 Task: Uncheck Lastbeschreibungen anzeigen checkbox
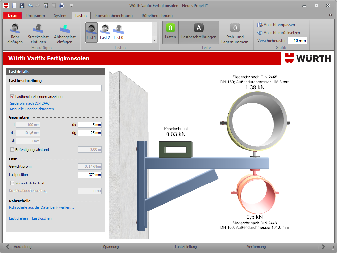click(12, 97)
